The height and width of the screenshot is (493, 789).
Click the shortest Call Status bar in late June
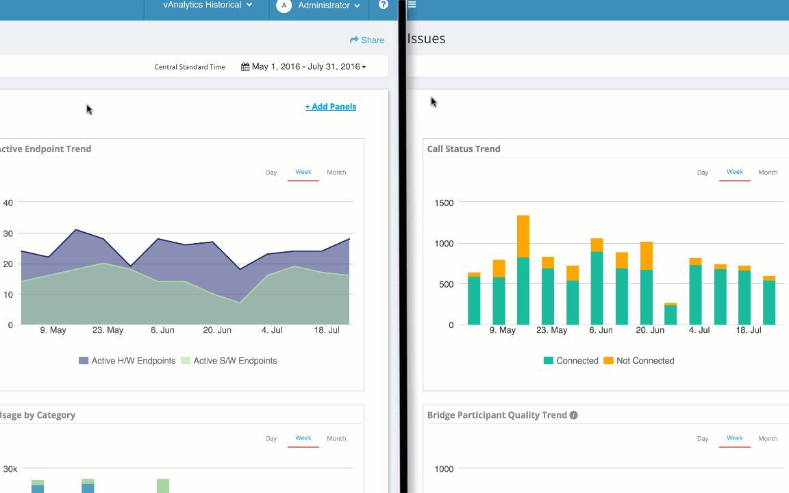point(671,314)
